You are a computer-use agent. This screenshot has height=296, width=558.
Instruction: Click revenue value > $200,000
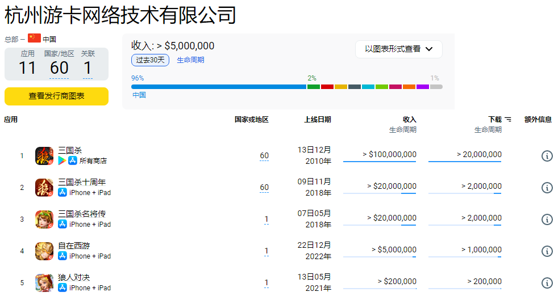[397, 281]
